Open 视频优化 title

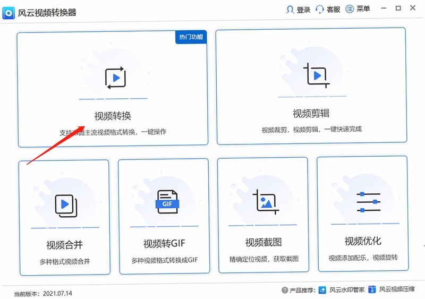click(363, 241)
